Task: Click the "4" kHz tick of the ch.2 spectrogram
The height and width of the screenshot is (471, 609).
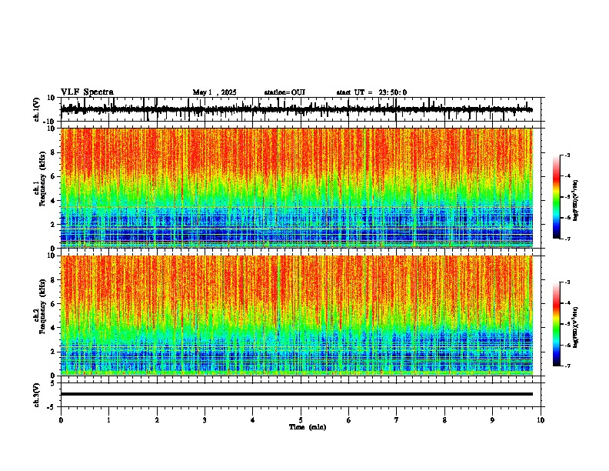Action: click(x=54, y=328)
